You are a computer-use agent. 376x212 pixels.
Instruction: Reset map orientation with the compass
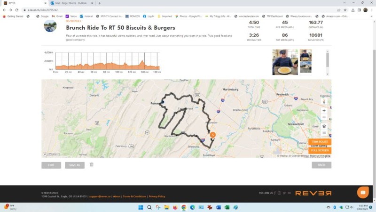[324, 101]
